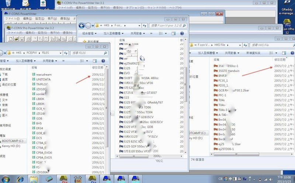Open address dropdown in HKS File window
This screenshot has height=183, width=295.
click(240, 45)
